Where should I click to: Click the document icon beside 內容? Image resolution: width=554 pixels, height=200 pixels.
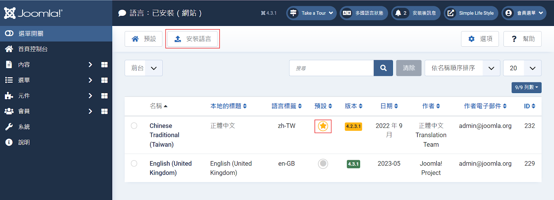click(x=9, y=64)
